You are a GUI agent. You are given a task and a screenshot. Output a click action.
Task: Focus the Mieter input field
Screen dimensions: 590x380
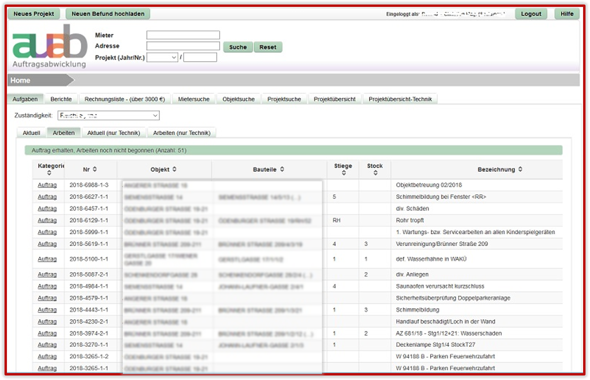[183, 35]
